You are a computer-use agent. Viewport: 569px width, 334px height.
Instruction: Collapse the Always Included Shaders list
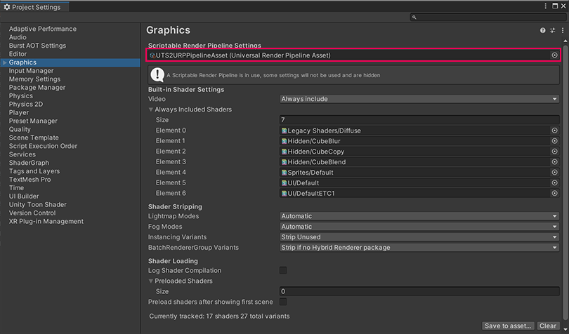(x=151, y=109)
